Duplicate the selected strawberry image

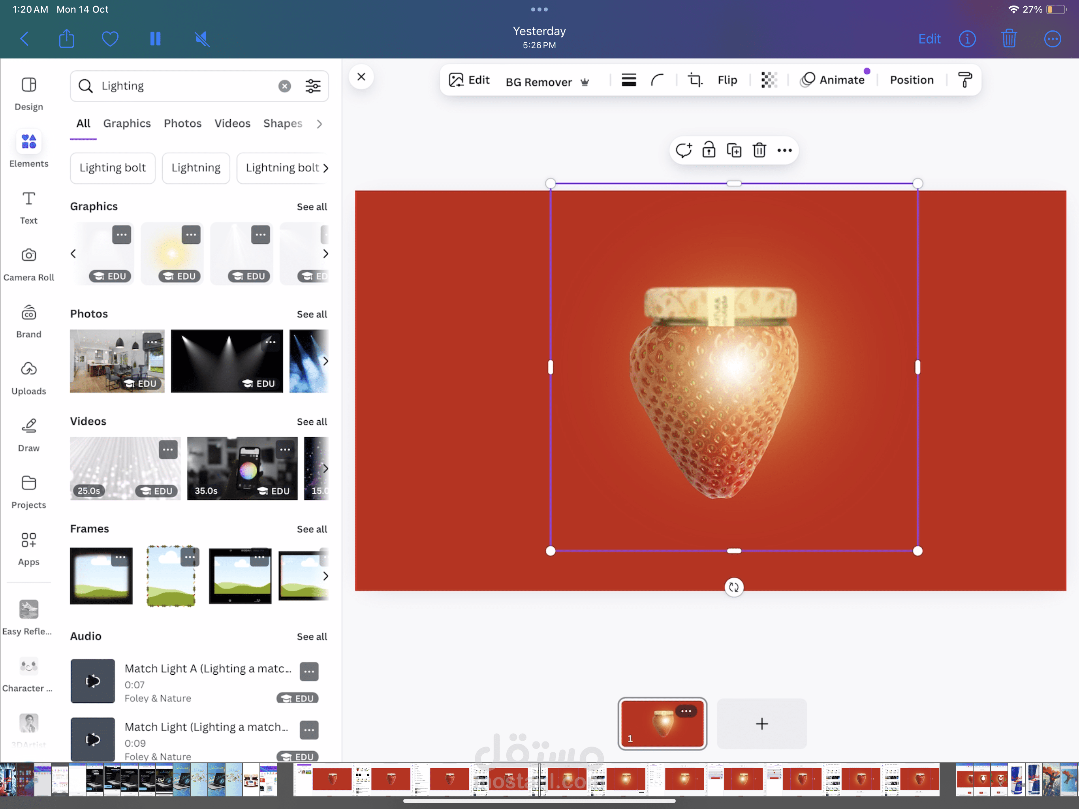point(734,150)
